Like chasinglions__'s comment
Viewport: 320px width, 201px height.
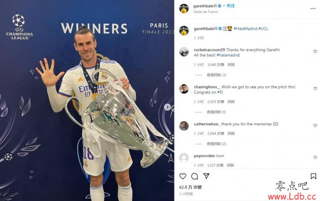tap(315, 89)
